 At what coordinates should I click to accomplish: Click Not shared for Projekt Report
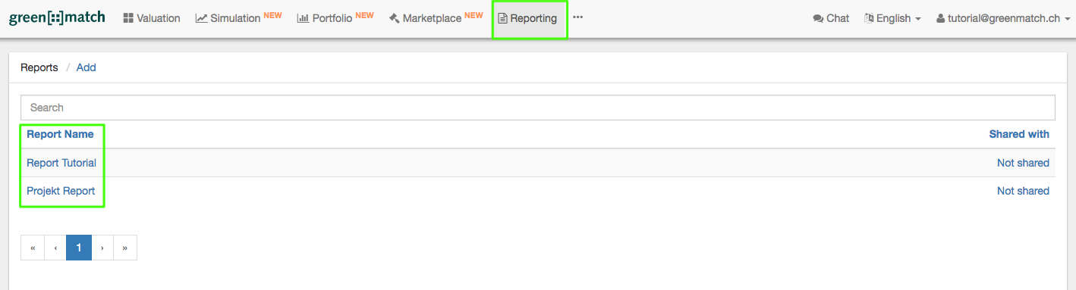tap(1023, 191)
